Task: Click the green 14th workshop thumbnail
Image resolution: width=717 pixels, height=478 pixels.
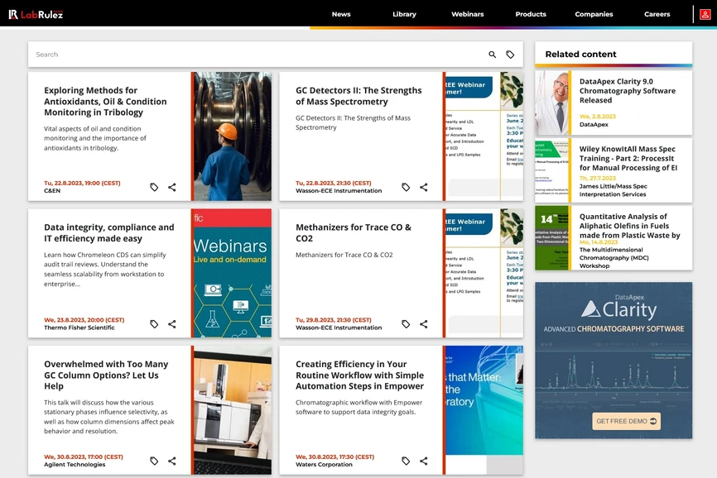Action: (551, 238)
